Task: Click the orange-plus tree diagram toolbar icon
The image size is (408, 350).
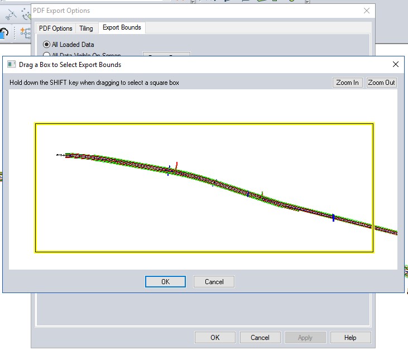Action: pos(26,33)
